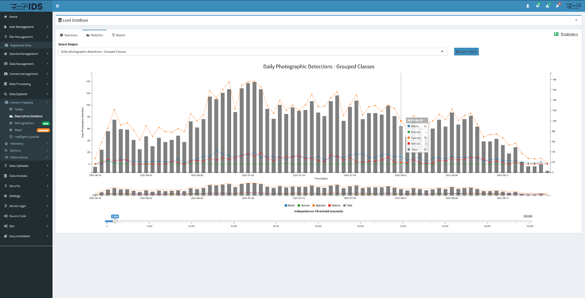This screenshot has width=585, height=298.
Task: Expand Data Processing menu
Action: coord(26,84)
